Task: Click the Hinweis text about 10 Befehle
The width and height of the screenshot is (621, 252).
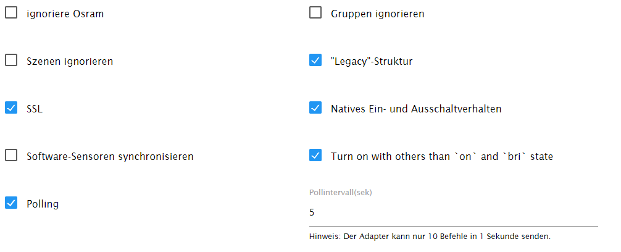Action: [x=430, y=237]
